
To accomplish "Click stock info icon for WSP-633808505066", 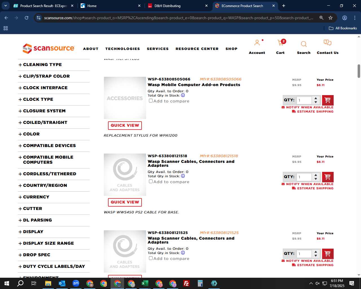I will [x=183, y=95].
